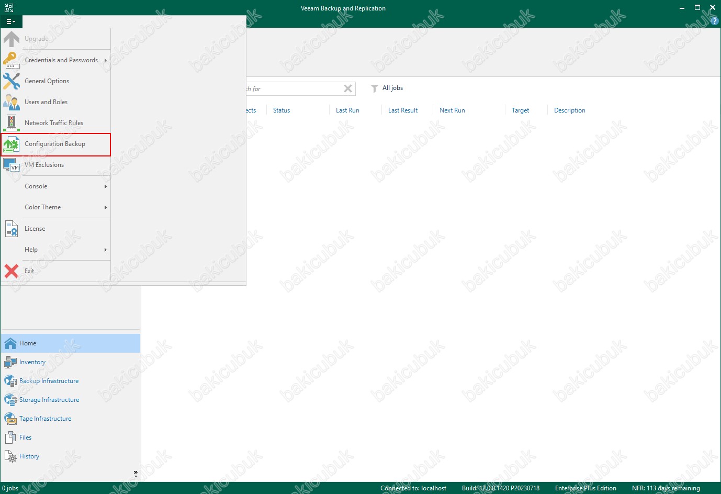
Task: Sort by Description column header
Action: click(570, 110)
